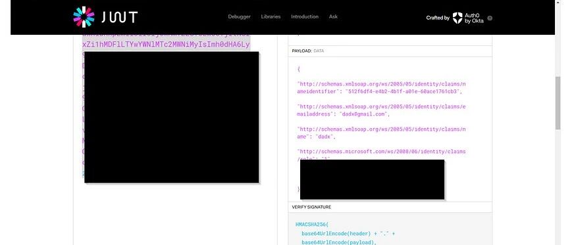Click the page vertical scrollbar thumb
Viewport: 576px width, 245px height.
coord(558,102)
